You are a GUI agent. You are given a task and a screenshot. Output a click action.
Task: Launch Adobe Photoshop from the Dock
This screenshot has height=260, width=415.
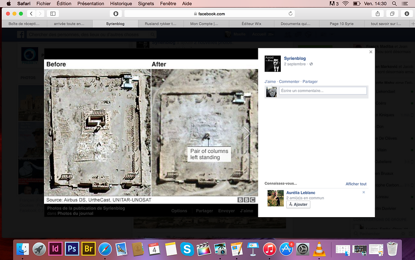point(72,249)
